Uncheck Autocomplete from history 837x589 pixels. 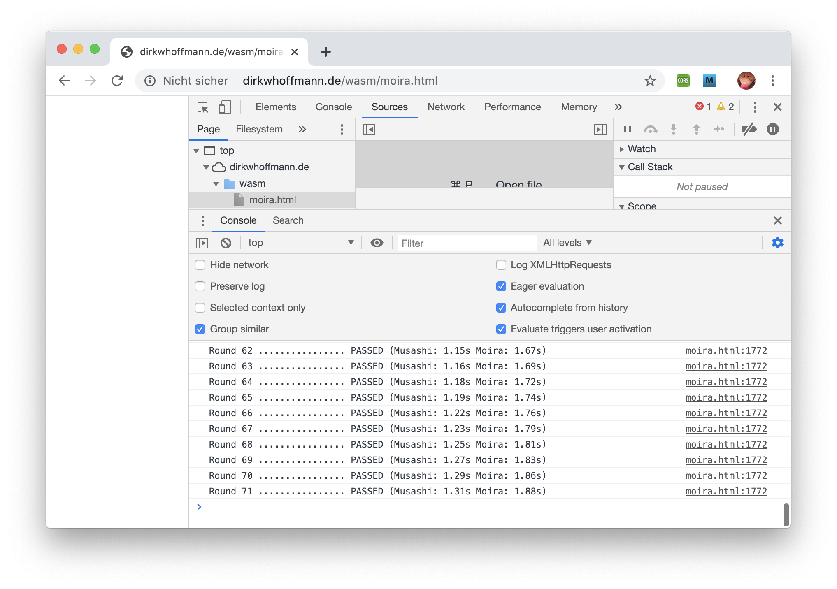[501, 308]
